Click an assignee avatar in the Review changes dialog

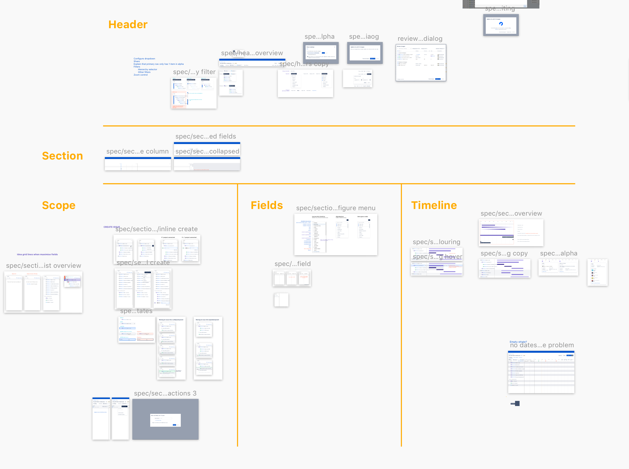(438, 55)
